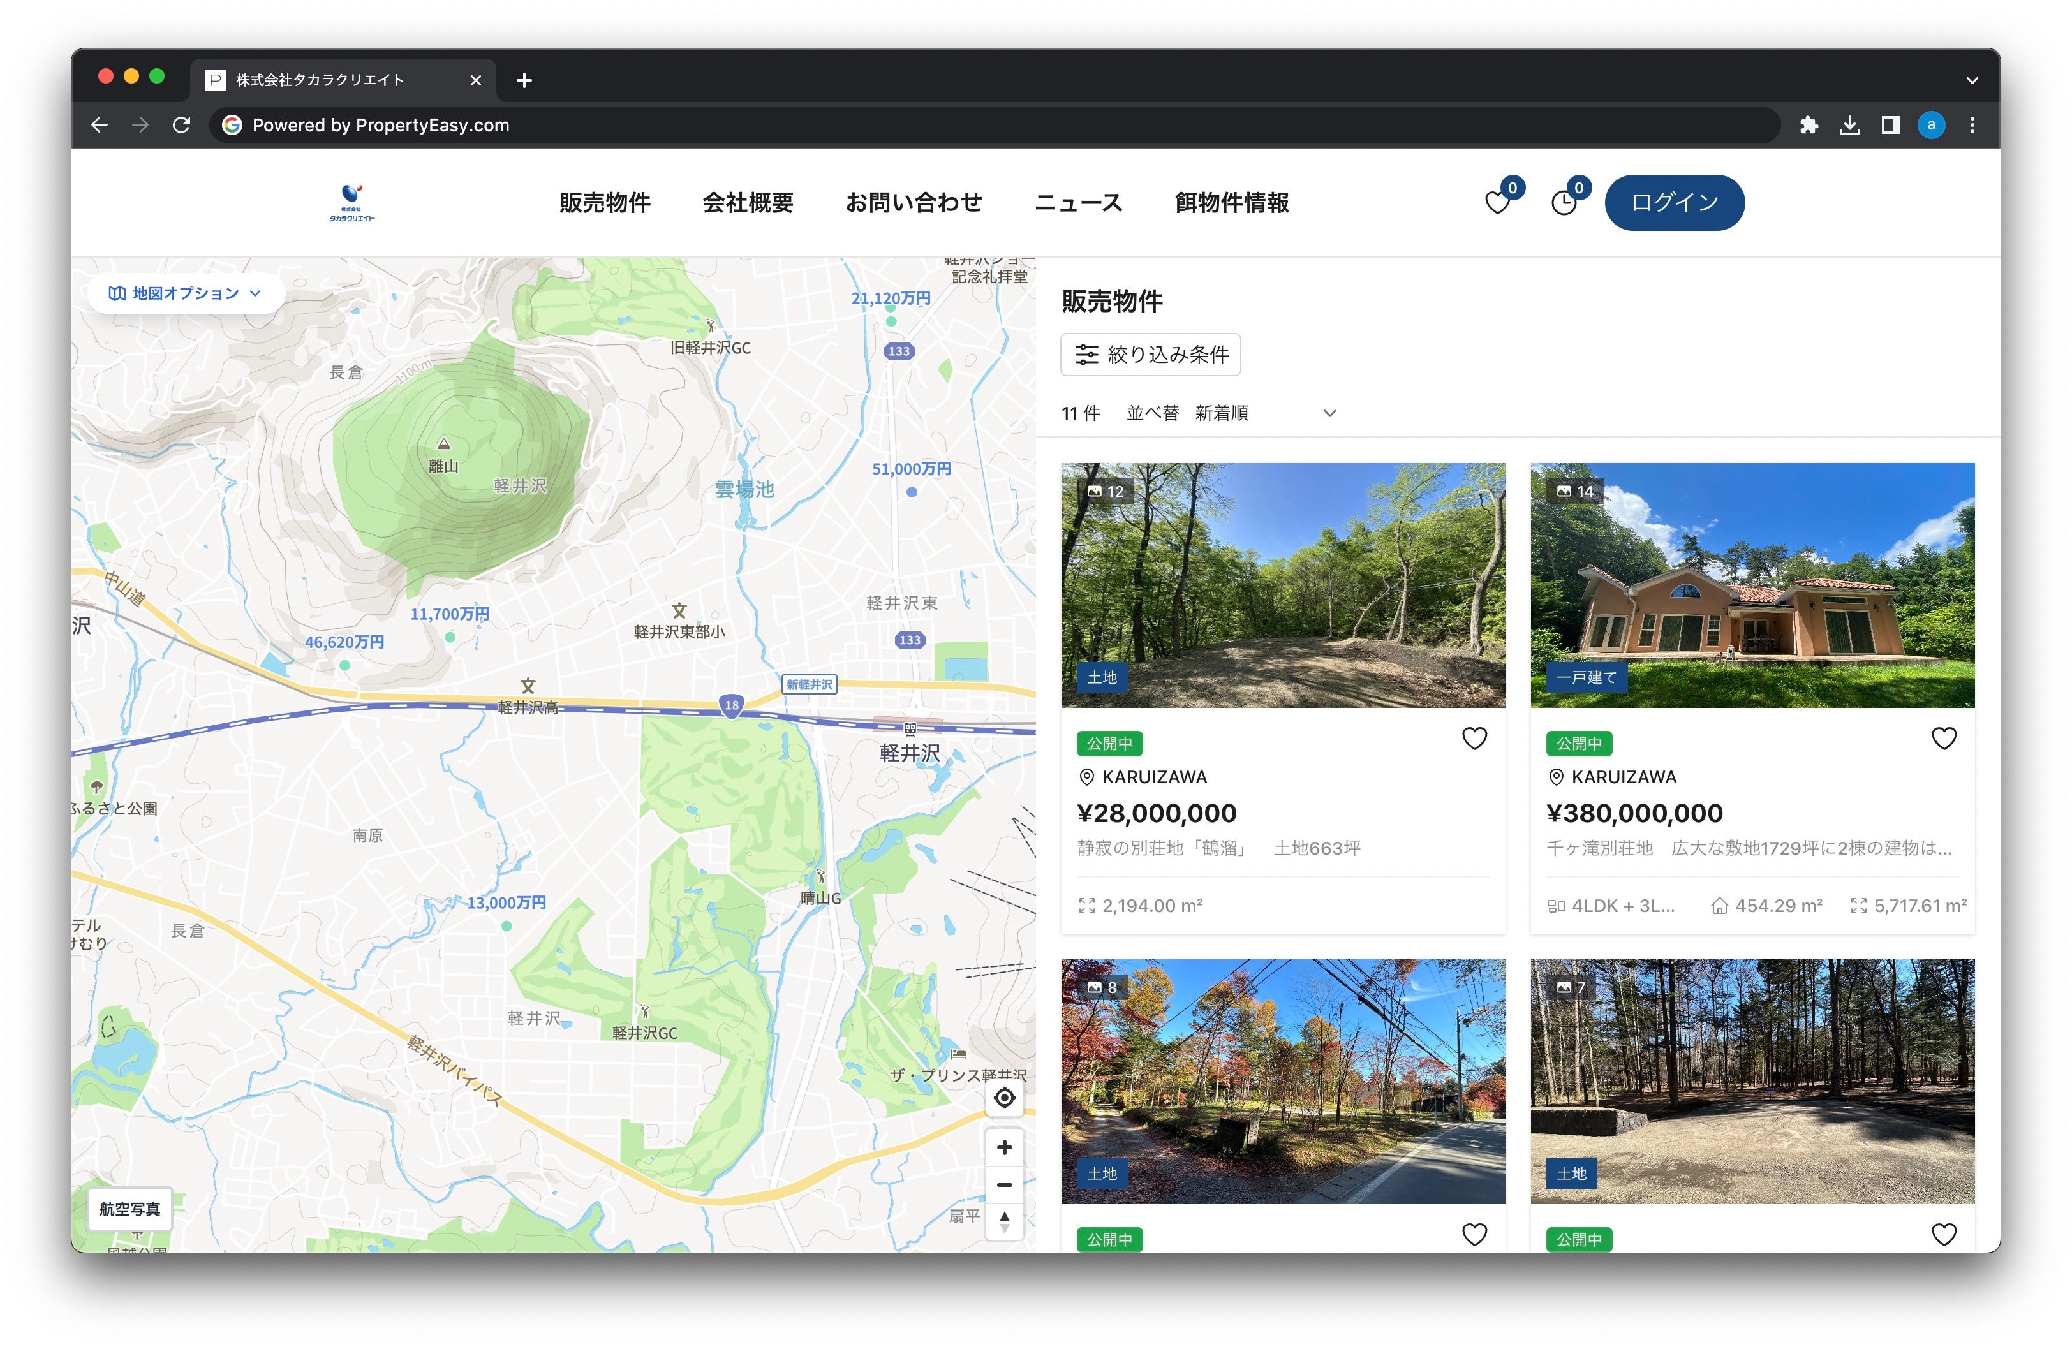This screenshot has height=1347, width=2072.
Task: Click the map locate-me crosshair button
Action: click(x=1004, y=1098)
